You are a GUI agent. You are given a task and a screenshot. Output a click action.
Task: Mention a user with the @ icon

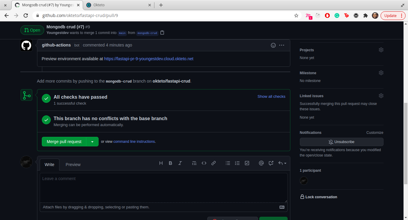[261, 163]
